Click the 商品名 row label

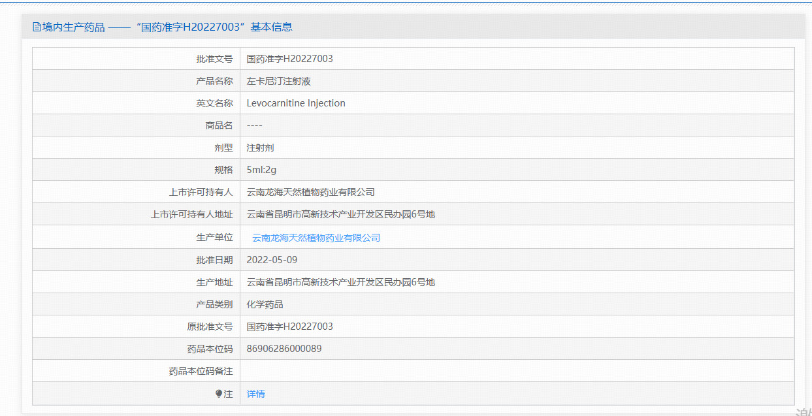click(219, 125)
